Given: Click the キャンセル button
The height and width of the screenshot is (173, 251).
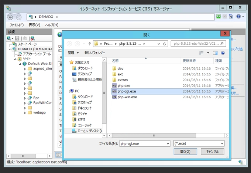Looking at the screenshot, I should coord(212,152).
